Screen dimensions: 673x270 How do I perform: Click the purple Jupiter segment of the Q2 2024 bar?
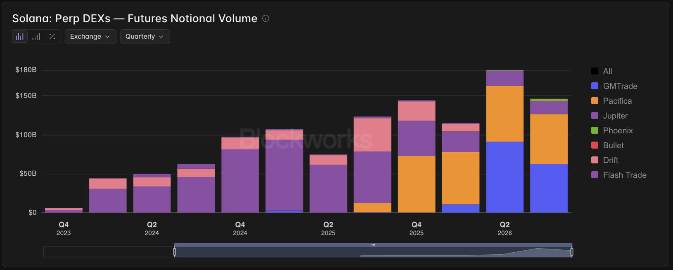click(x=152, y=200)
